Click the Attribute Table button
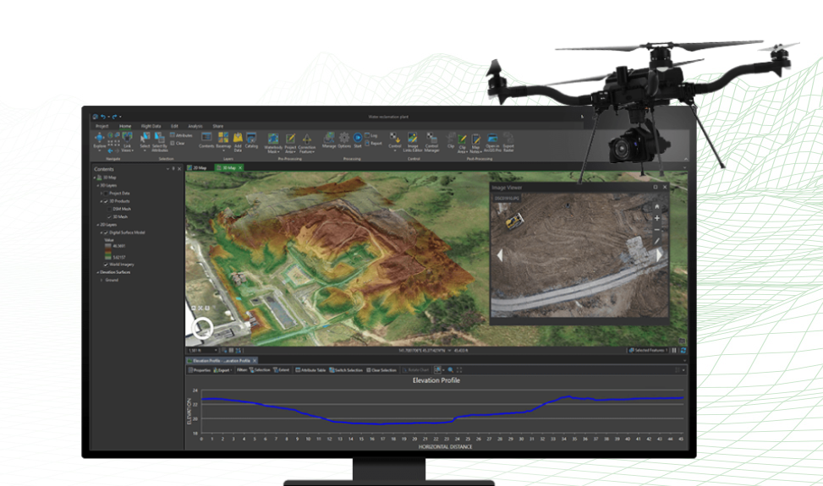This screenshot has height=486, width=823. click(310, 370)
